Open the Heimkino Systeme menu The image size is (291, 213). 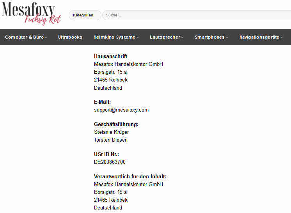(x=116, y=37)
